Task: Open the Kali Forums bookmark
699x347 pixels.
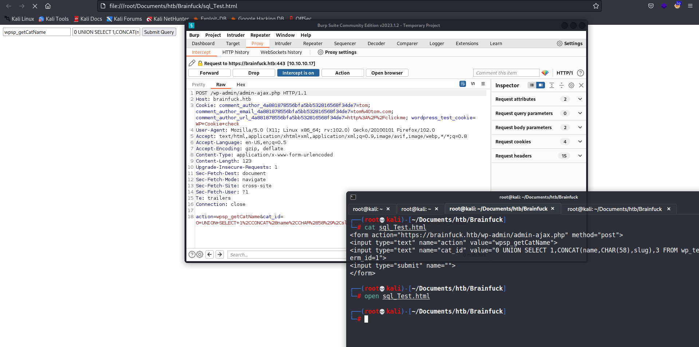Action: (x=124, y=19)
